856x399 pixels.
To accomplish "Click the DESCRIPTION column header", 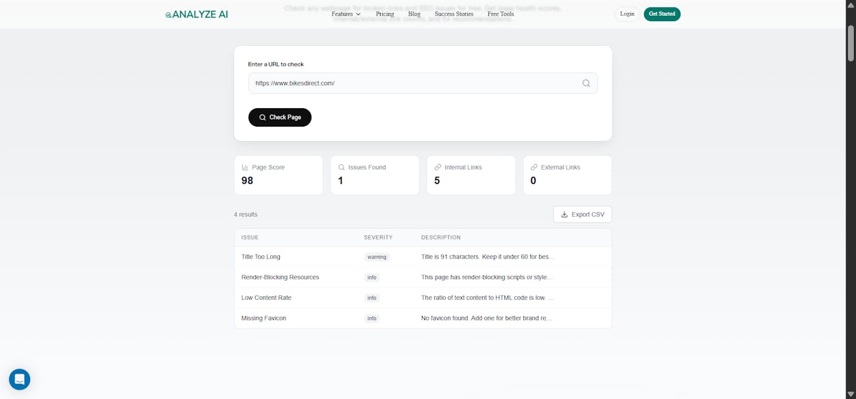I will pyautogui.click(x=441, y=237).
